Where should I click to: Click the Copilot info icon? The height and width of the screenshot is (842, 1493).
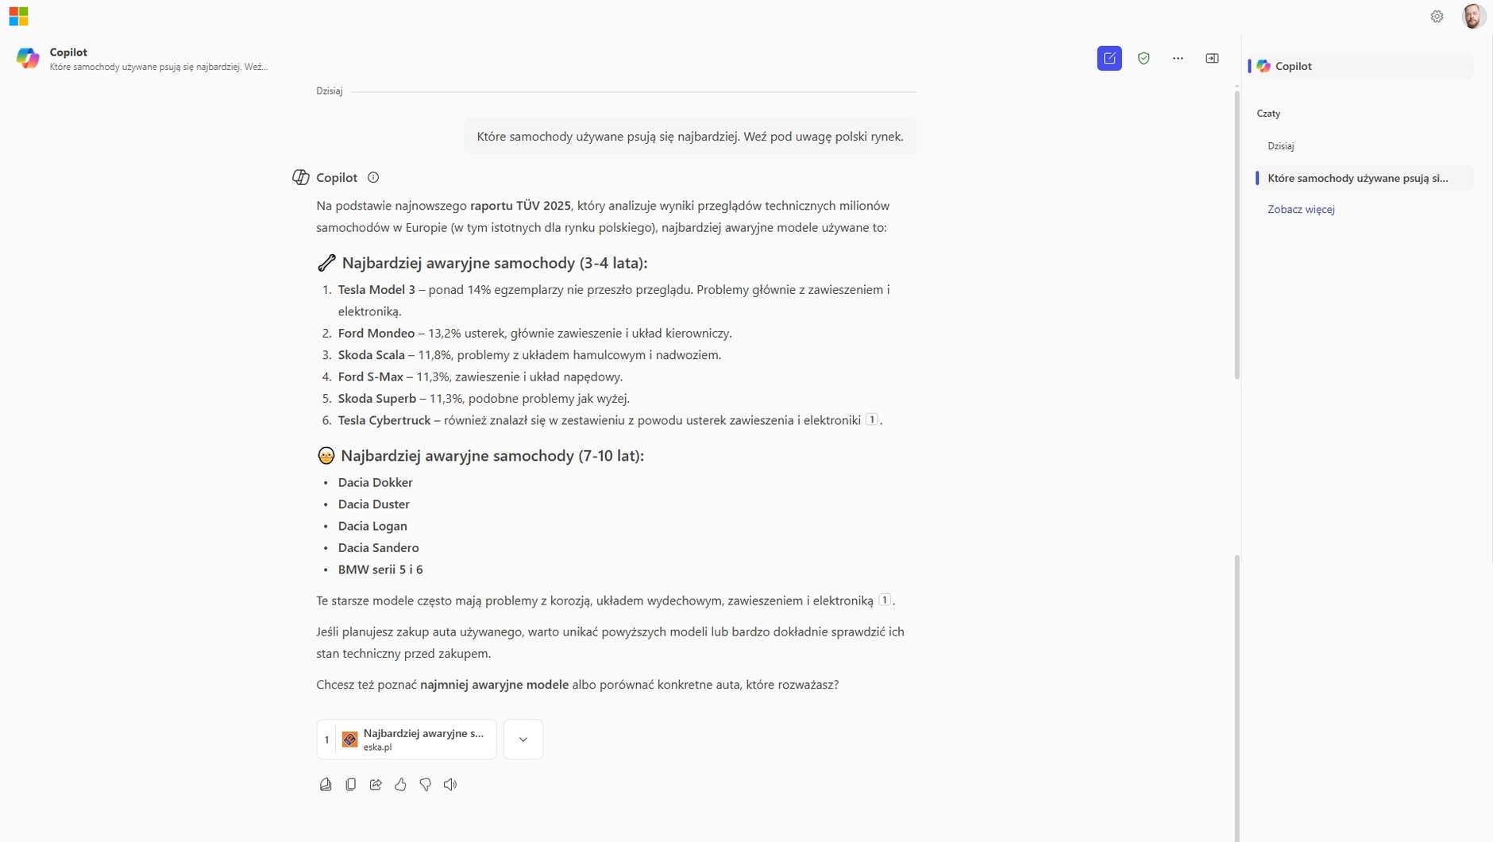point(373,177)
